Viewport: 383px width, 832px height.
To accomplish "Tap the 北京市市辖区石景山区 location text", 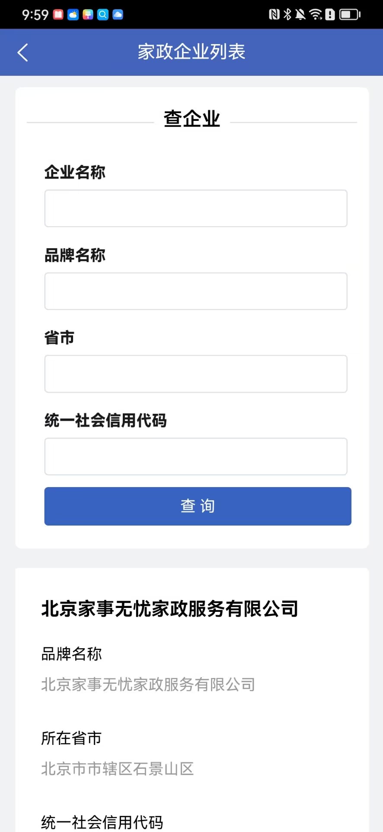I will point(118,769).
